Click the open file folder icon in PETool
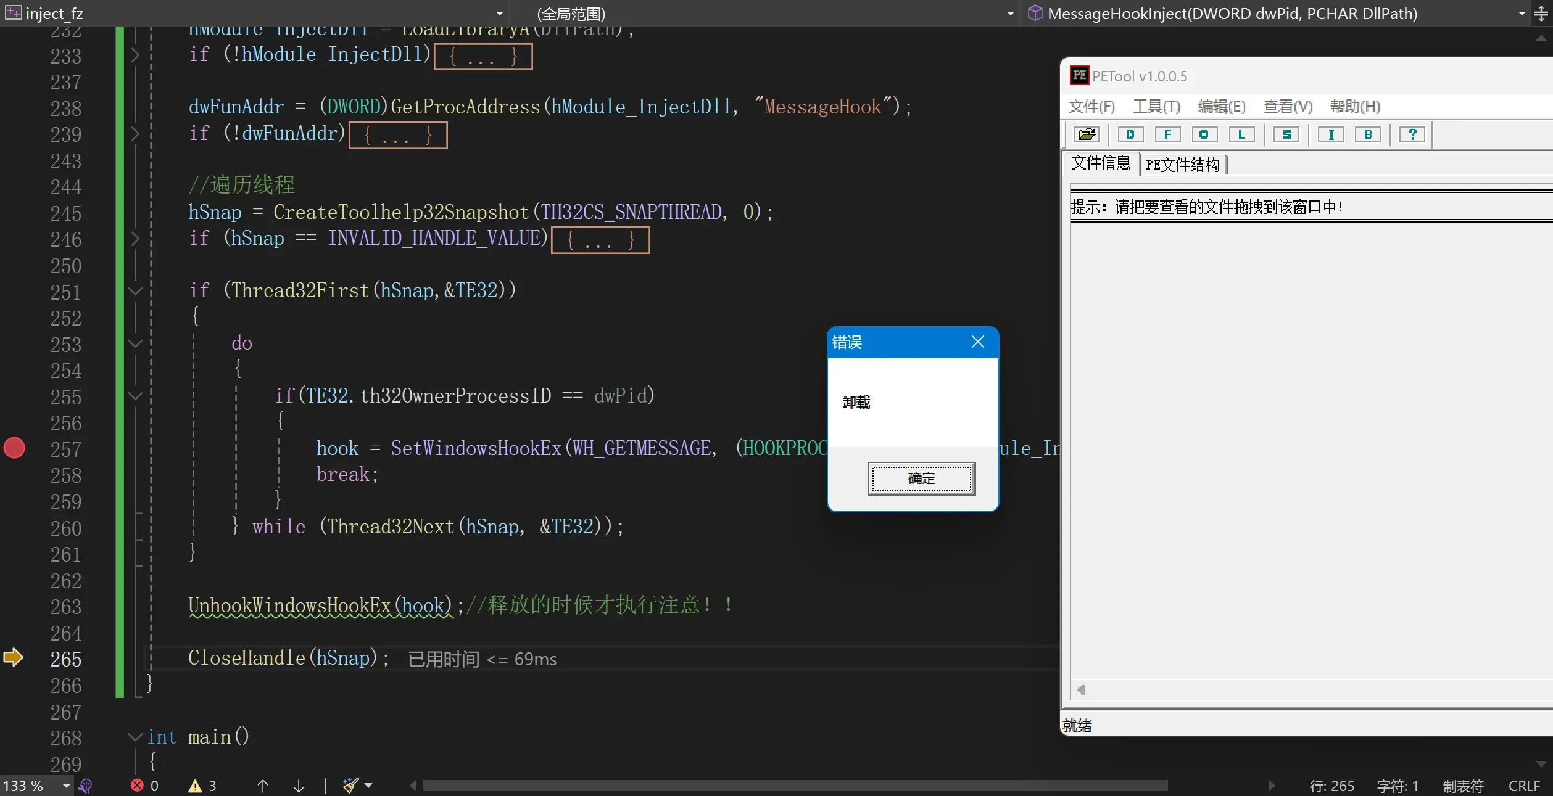This screenshot has height=796, width=1553. [1086, 134]
